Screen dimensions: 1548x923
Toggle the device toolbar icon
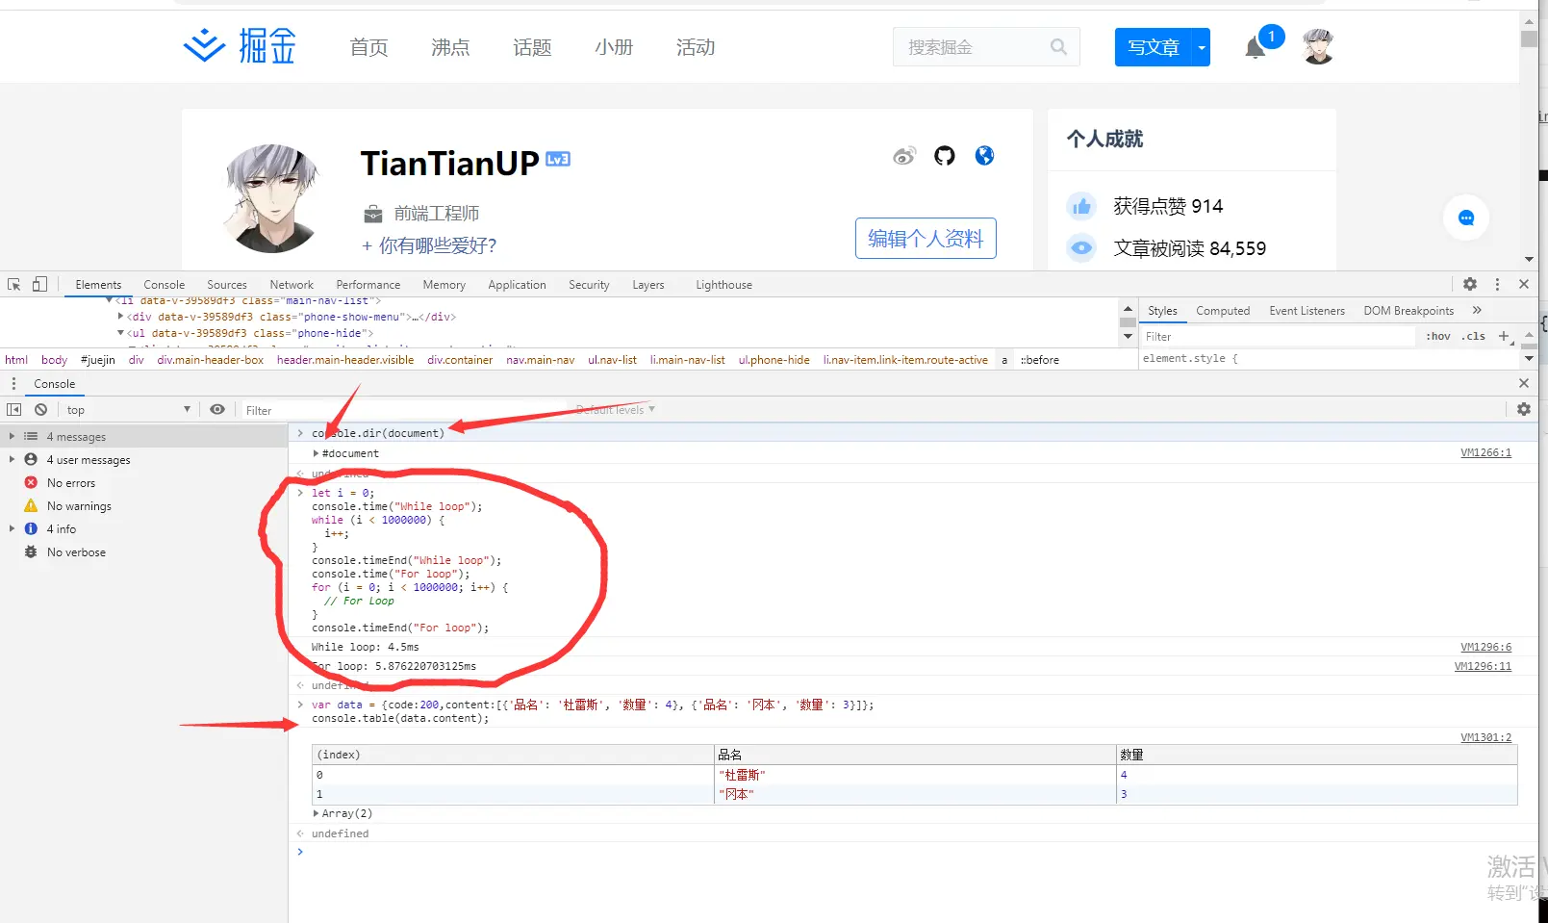click(x=39, y=284)
